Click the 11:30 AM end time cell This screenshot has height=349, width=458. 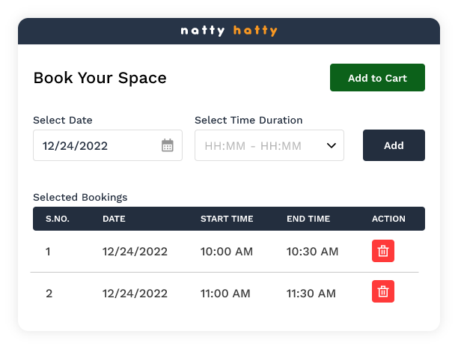pyautogui.click(x=312, y=293)
